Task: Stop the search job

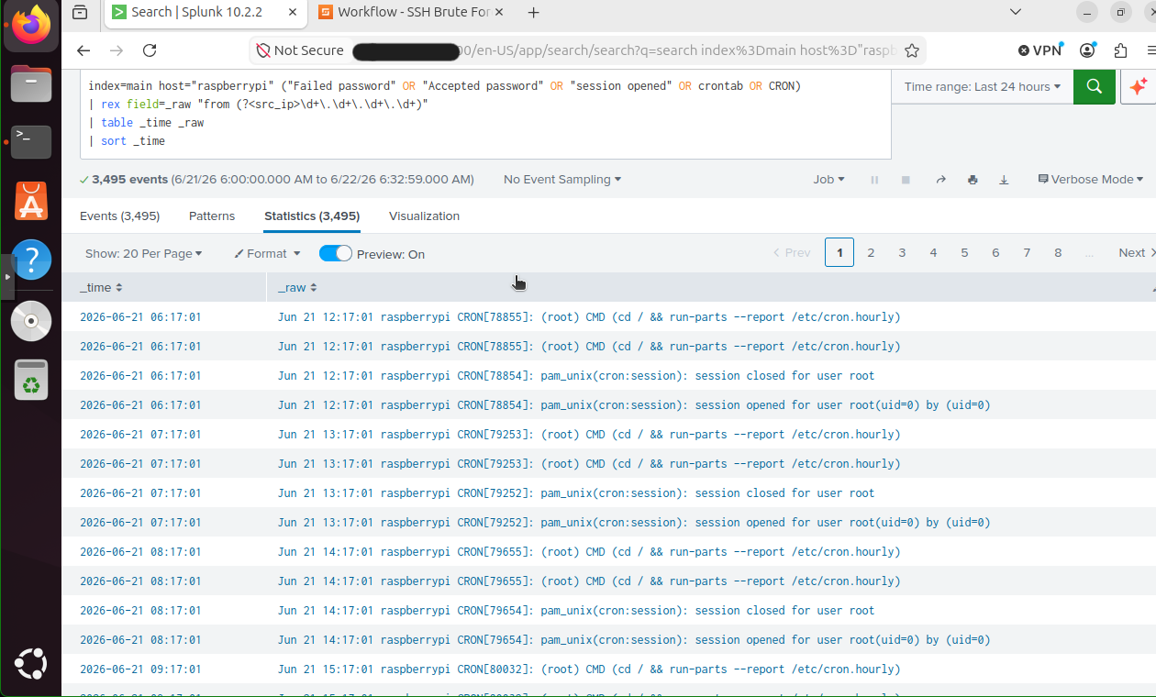Action: [x=906, y=180]
